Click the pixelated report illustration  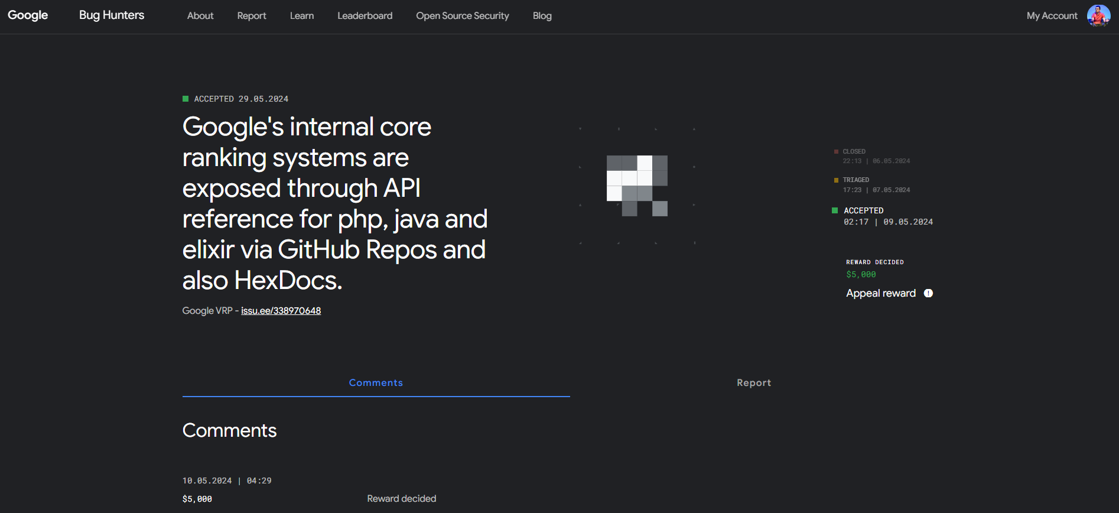point(637,186)
